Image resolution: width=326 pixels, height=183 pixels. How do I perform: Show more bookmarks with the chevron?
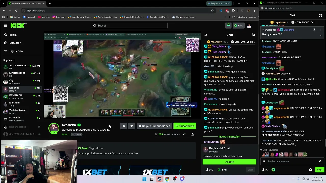tap(226, 17)
